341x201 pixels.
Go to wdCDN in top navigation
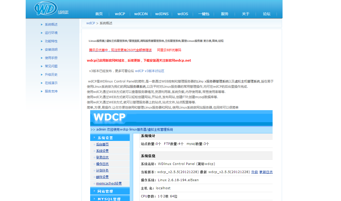tap(141, 14)
